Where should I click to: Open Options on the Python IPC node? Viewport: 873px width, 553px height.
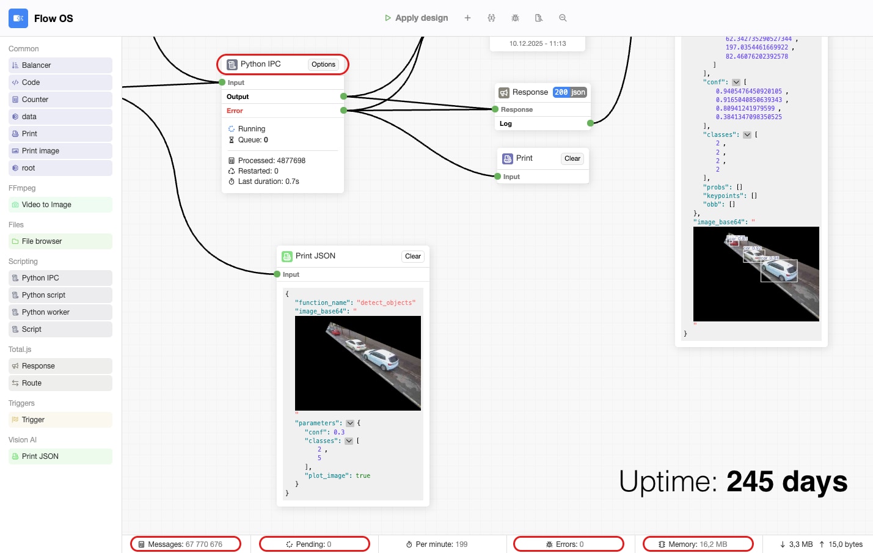[x=323, y=65]
